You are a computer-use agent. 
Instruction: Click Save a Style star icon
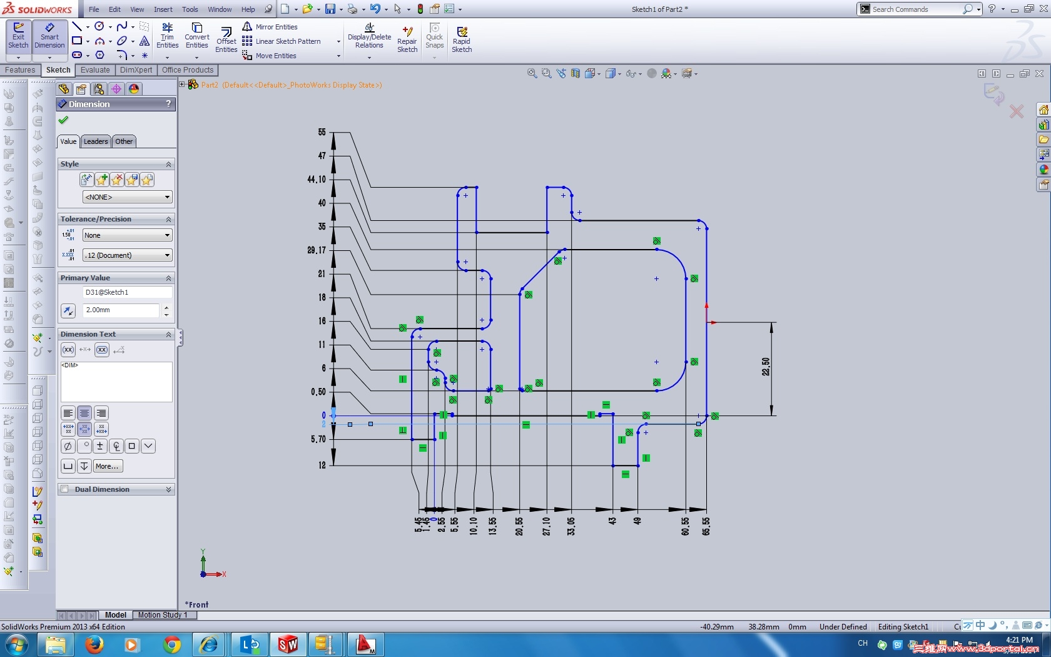[132, 180]
